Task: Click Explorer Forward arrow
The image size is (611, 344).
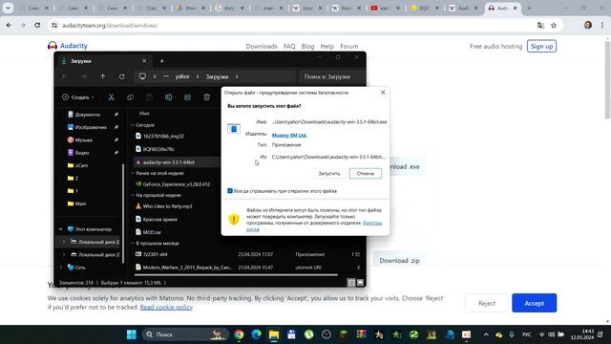Action: coord(84,76)
